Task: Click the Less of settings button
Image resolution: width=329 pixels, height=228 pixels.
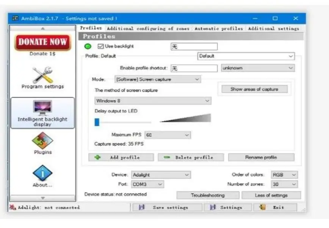Action: click(271, 195)
